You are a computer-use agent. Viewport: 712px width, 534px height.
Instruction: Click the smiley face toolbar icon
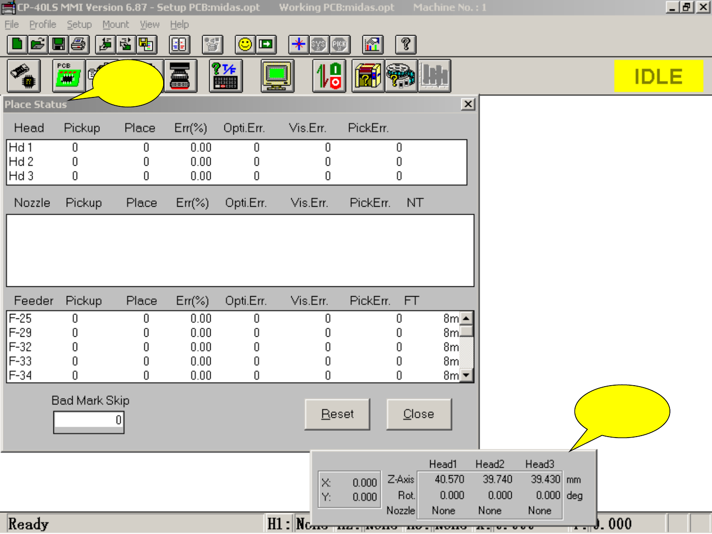pos(245,44)
